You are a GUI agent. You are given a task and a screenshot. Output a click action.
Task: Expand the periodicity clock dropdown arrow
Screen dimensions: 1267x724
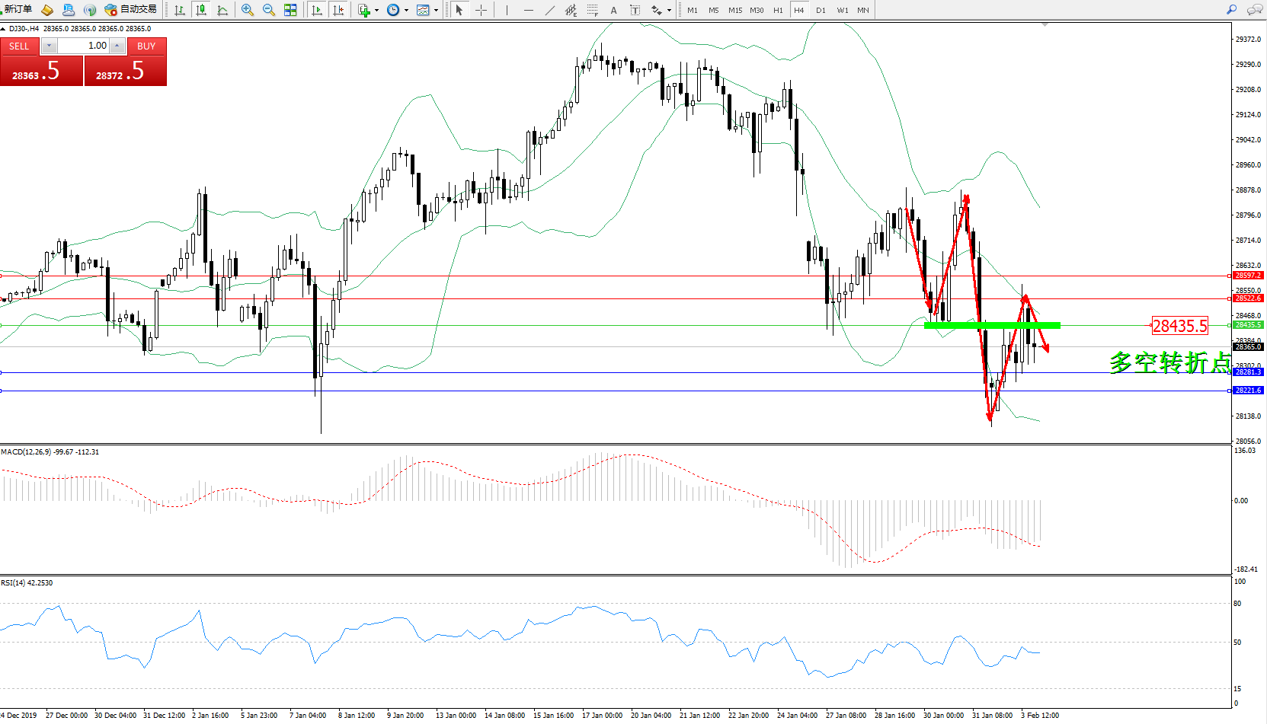pyautogui.click(x=406, y=11)
